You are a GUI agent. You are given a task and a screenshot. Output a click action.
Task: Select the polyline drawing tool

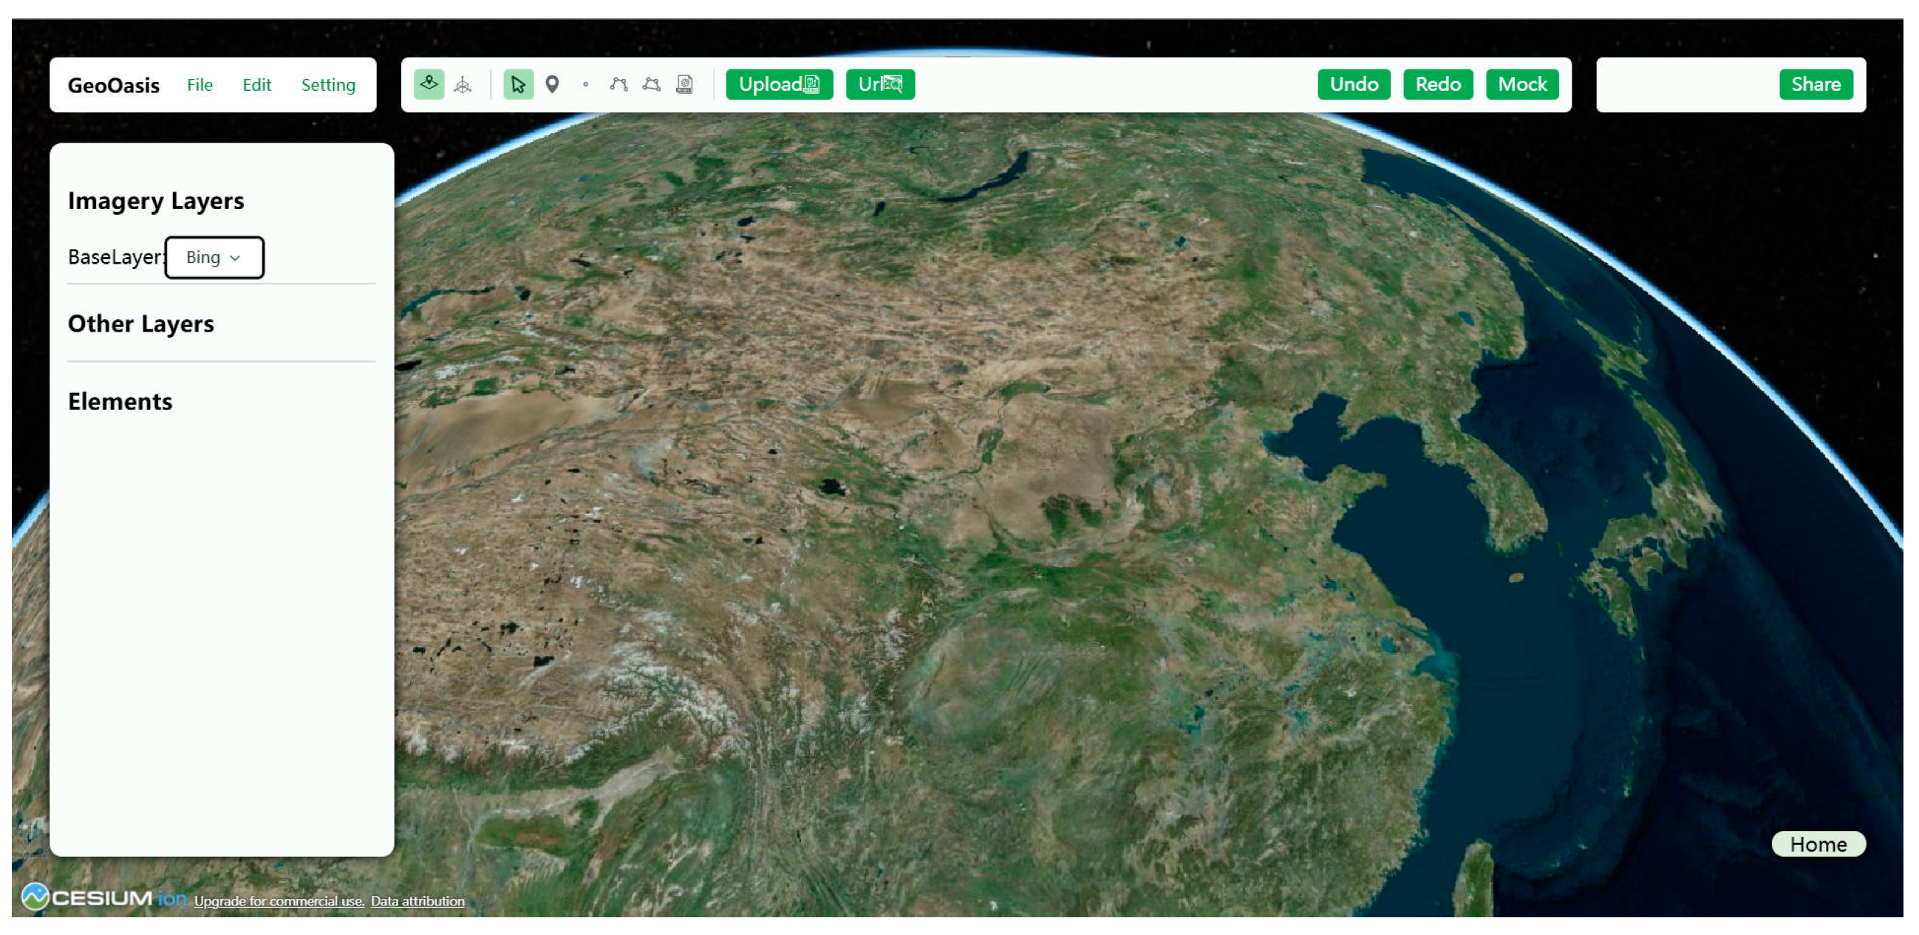coord(618,84)
